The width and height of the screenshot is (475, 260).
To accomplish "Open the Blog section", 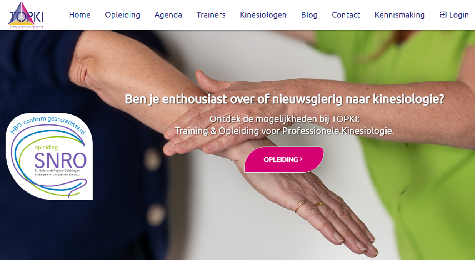I will [309, 15].
